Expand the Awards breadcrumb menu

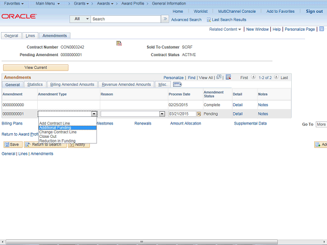pyautogui.click(x=105, y=4)
